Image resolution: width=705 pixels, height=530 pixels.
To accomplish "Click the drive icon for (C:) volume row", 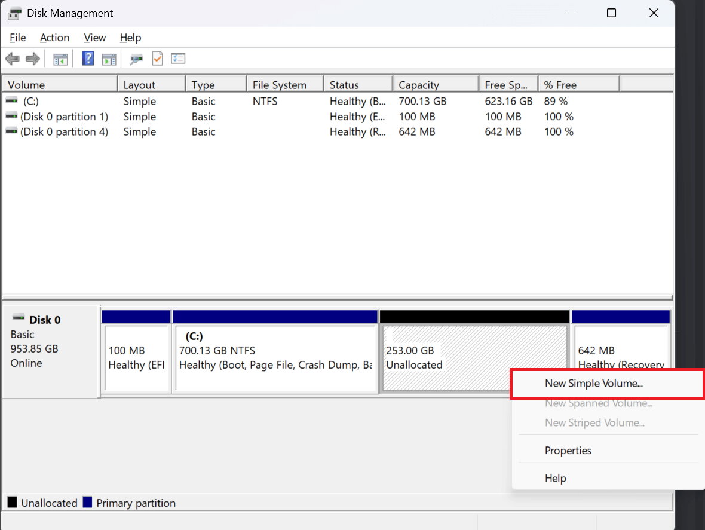I will click(12, 100).
